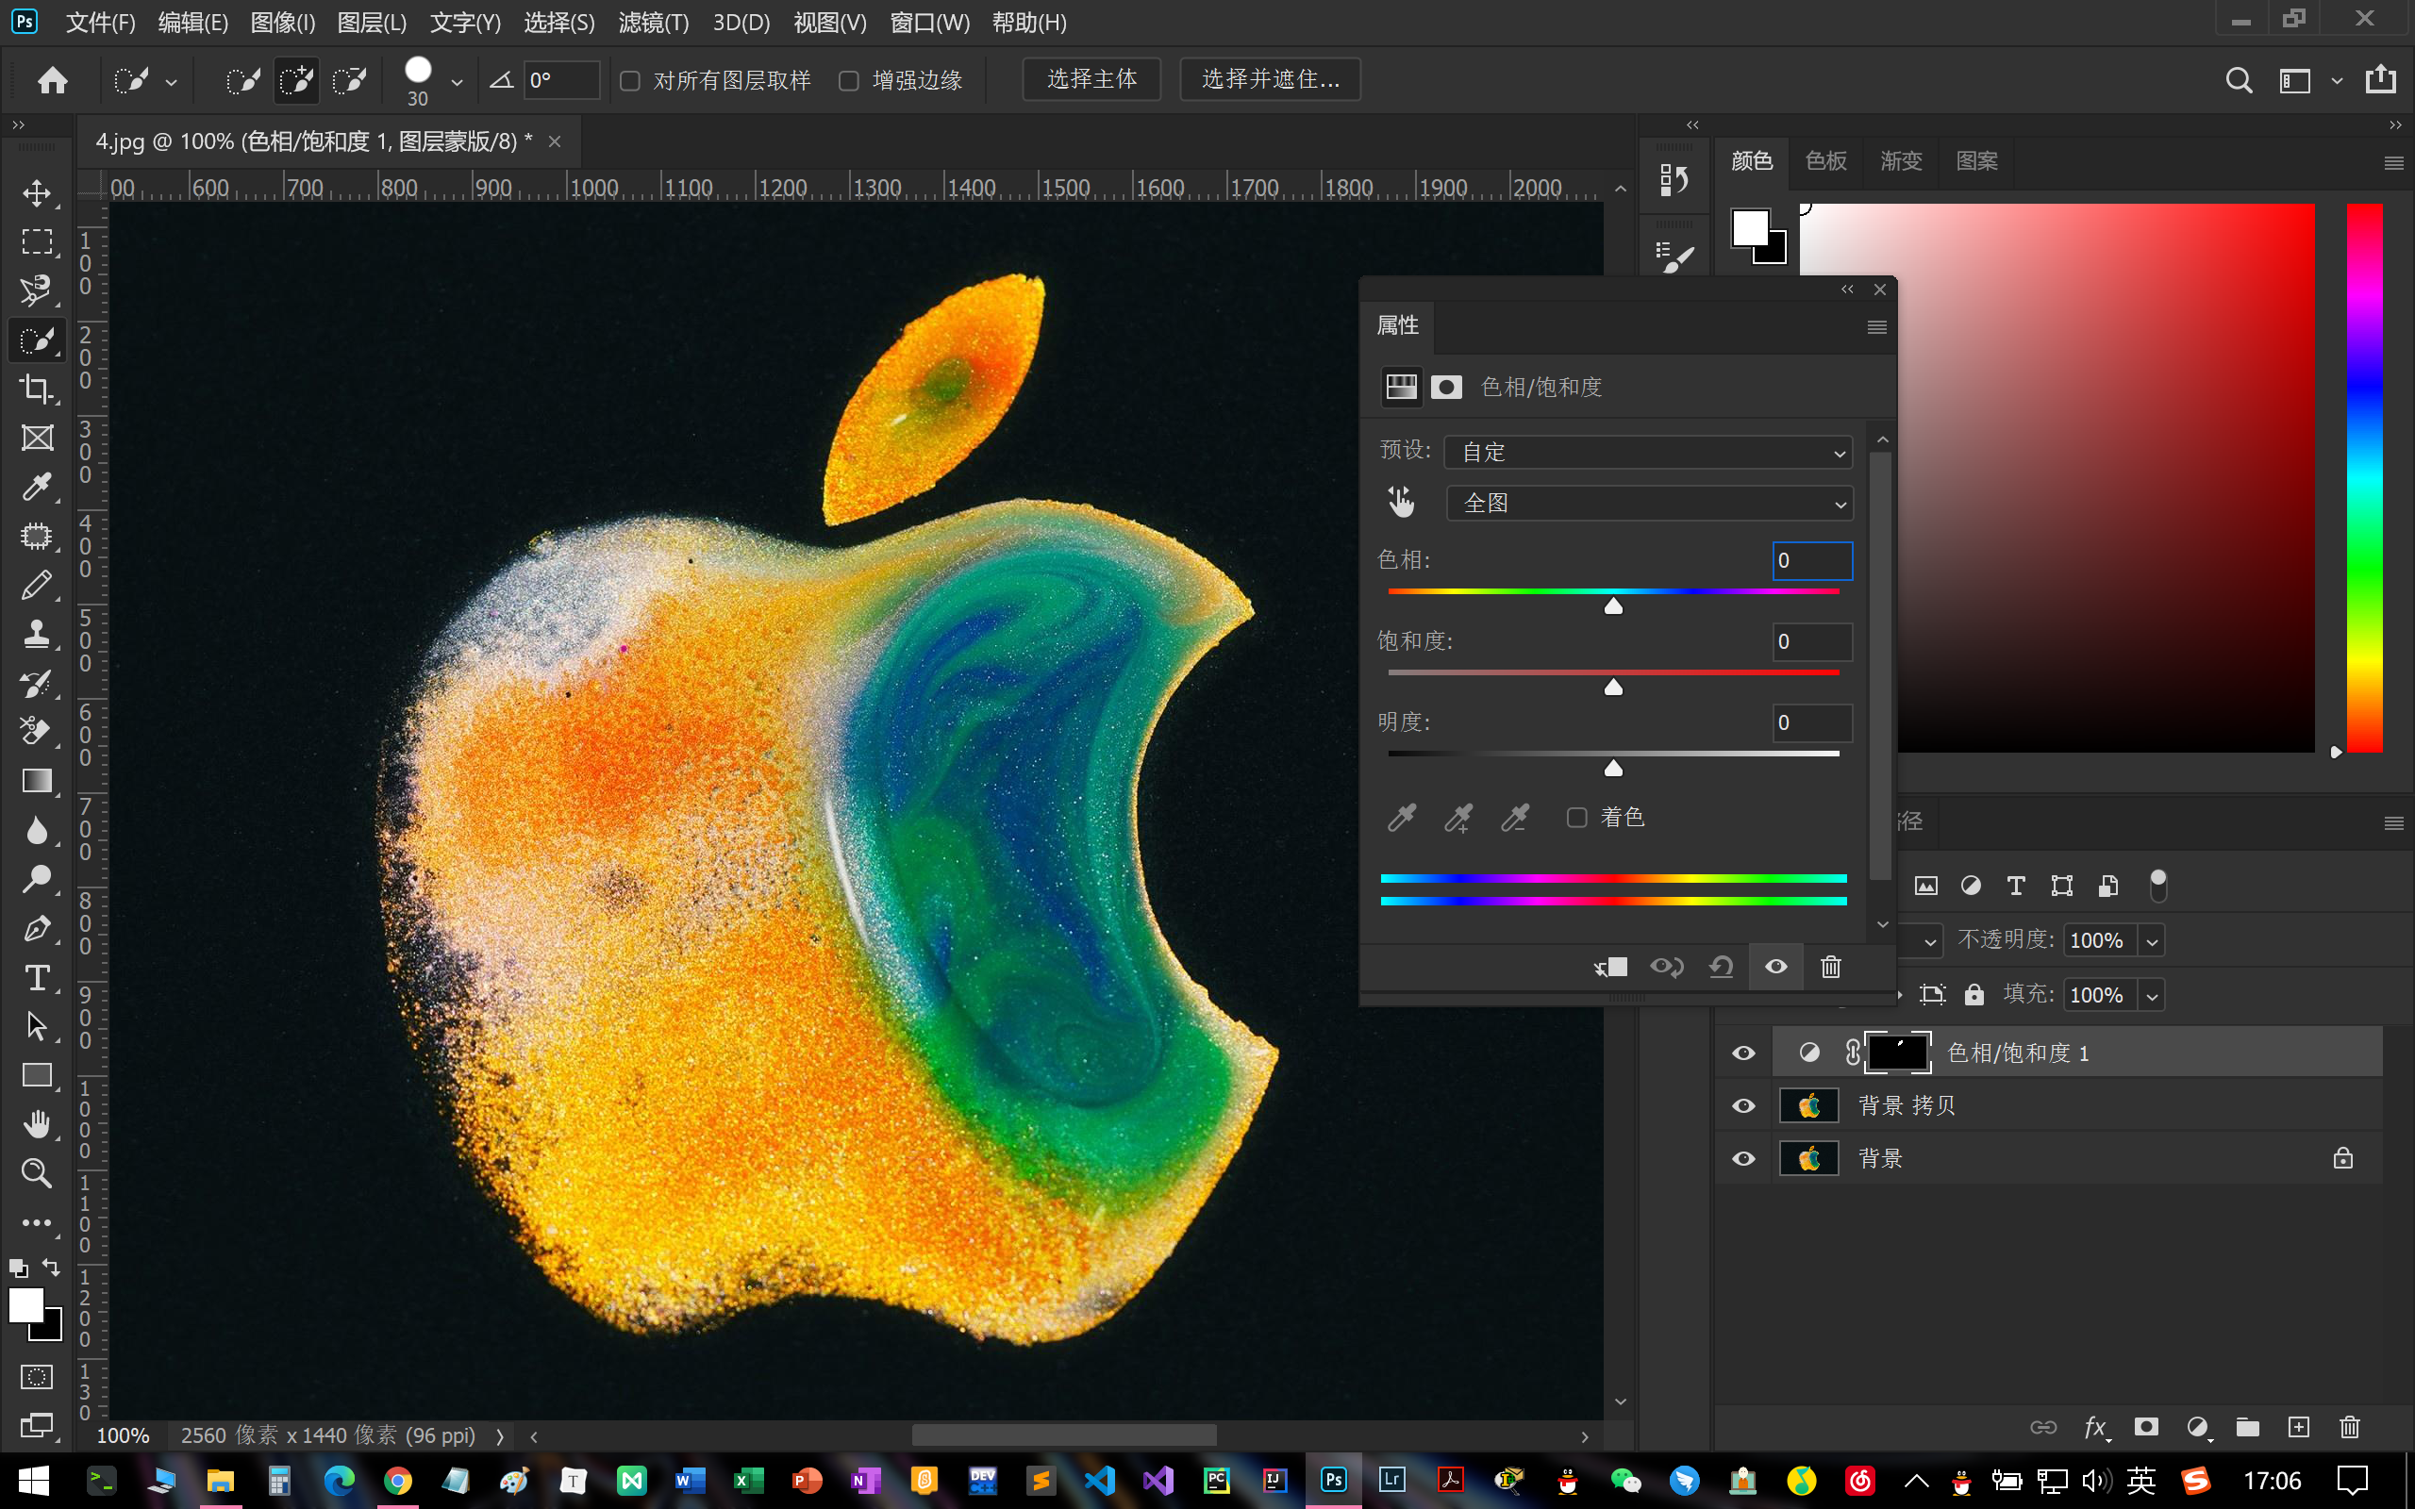Click the on-image adjustment hand tool
Viewport: 2415px width, 1509px height.
click(1401, 502)
